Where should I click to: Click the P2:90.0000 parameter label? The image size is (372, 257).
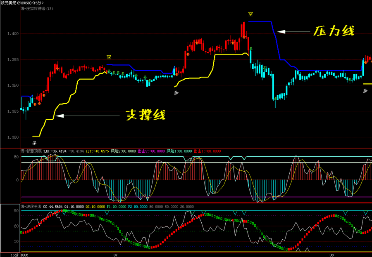coord(138,207)
